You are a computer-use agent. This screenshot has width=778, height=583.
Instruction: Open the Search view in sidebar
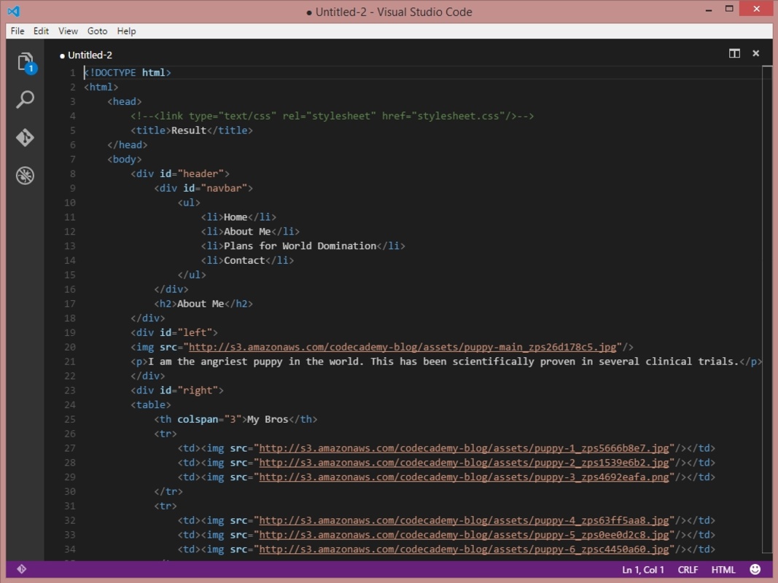tap(26, 99)
